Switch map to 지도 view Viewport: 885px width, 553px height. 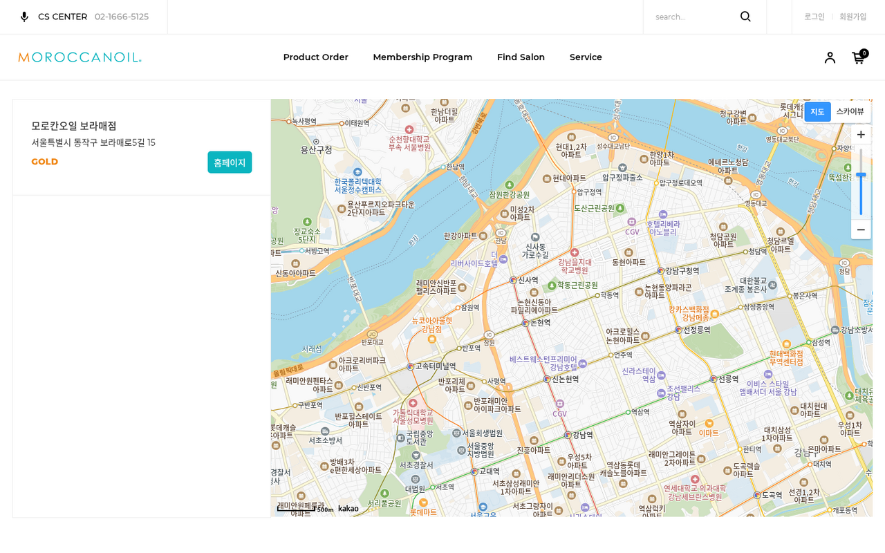(817, 112)
